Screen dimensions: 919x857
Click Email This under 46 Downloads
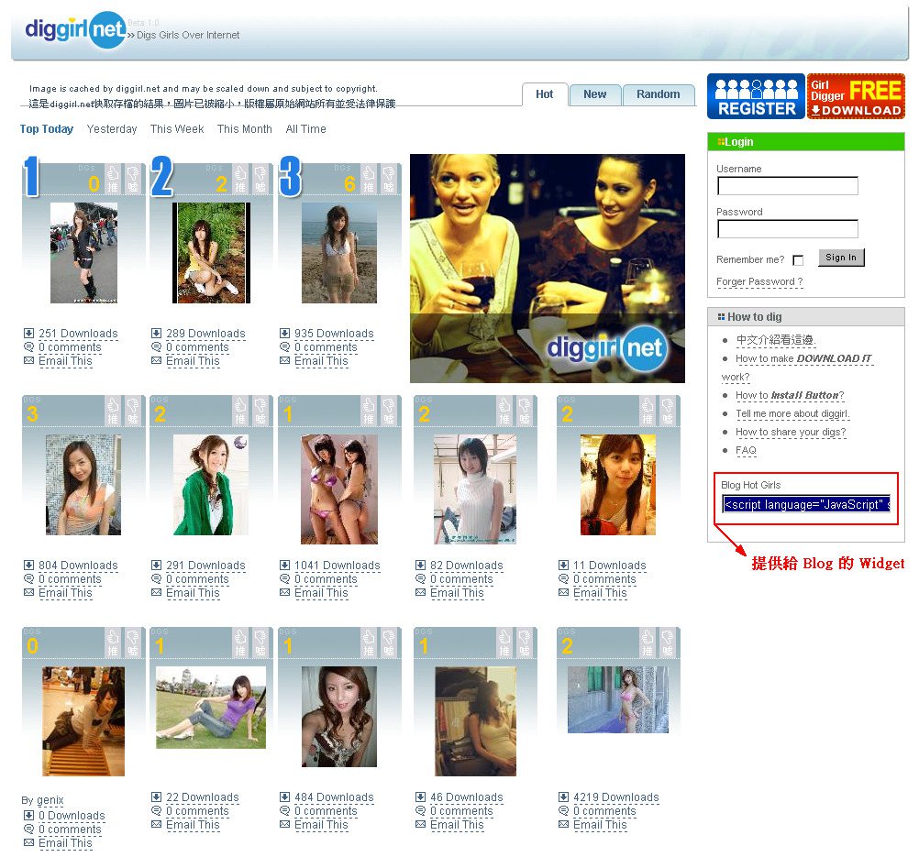[457, 825]
